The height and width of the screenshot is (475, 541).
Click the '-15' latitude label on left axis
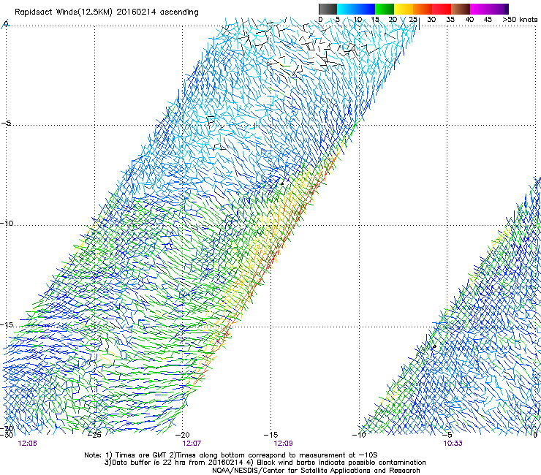click(x=7, y=325)
